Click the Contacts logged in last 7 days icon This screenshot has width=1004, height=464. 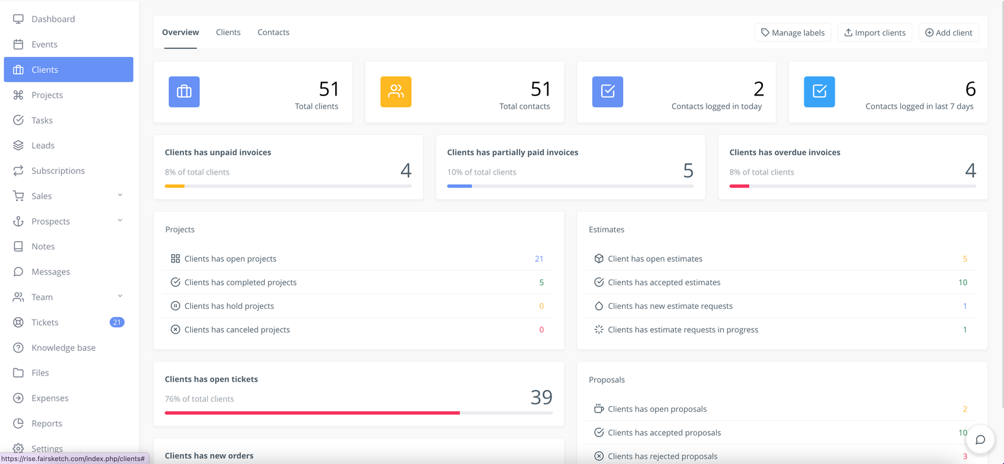[x=819, y=92]
